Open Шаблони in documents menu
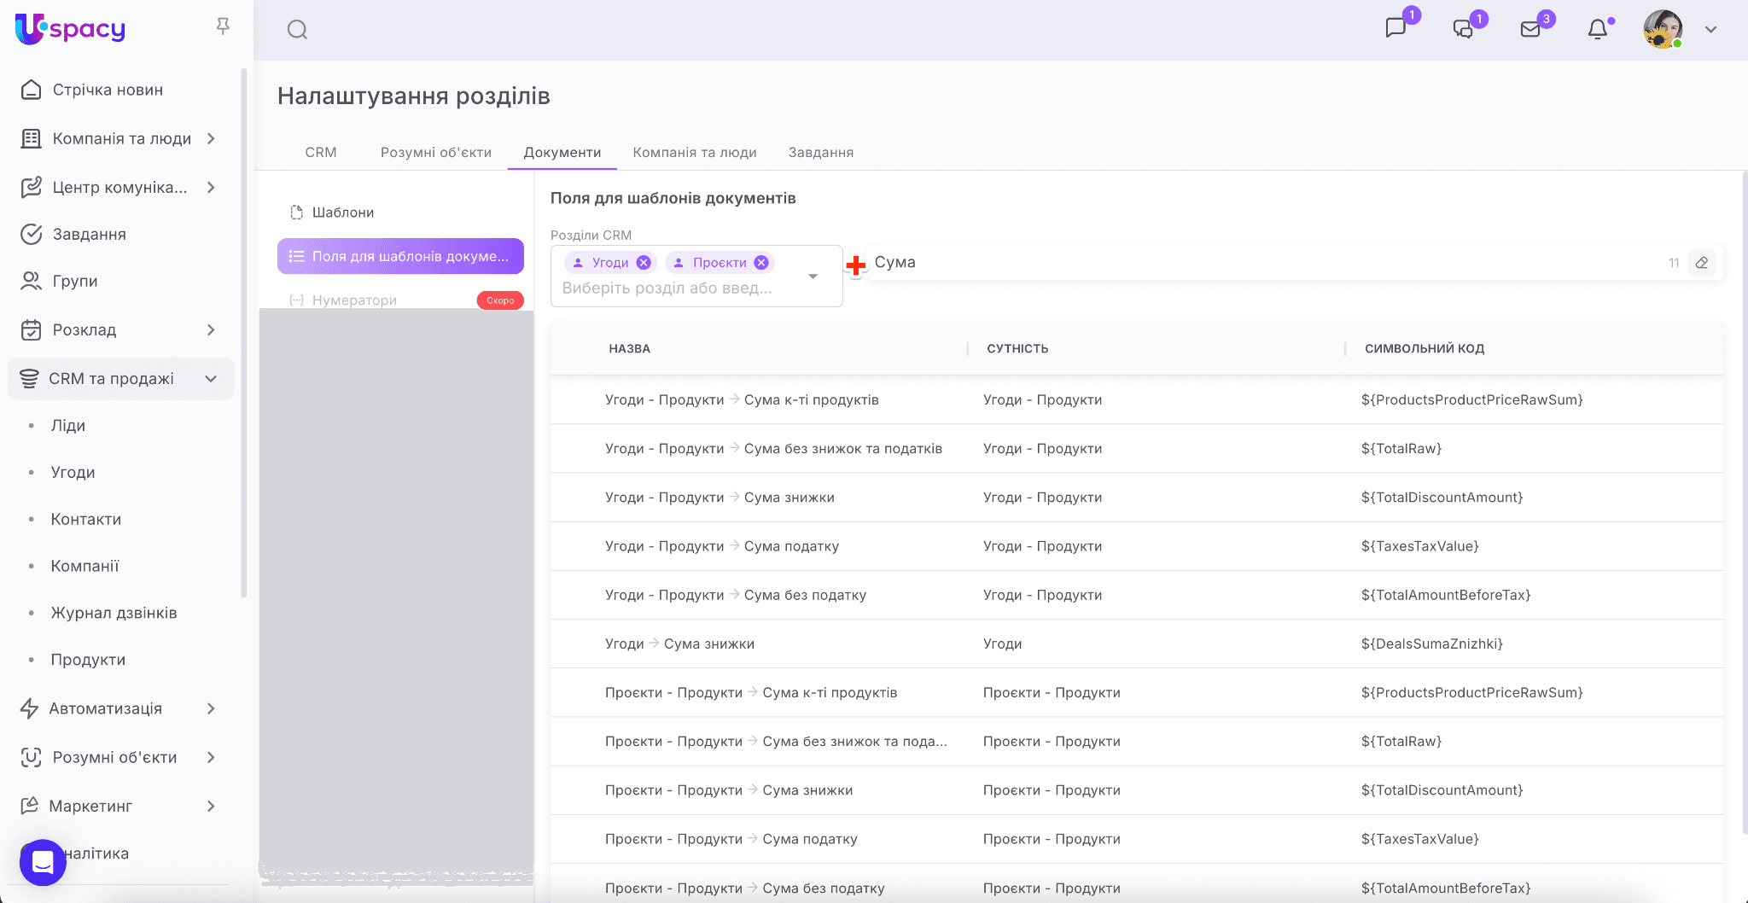This screenshot has width=1748, height=903. [342, 213]
